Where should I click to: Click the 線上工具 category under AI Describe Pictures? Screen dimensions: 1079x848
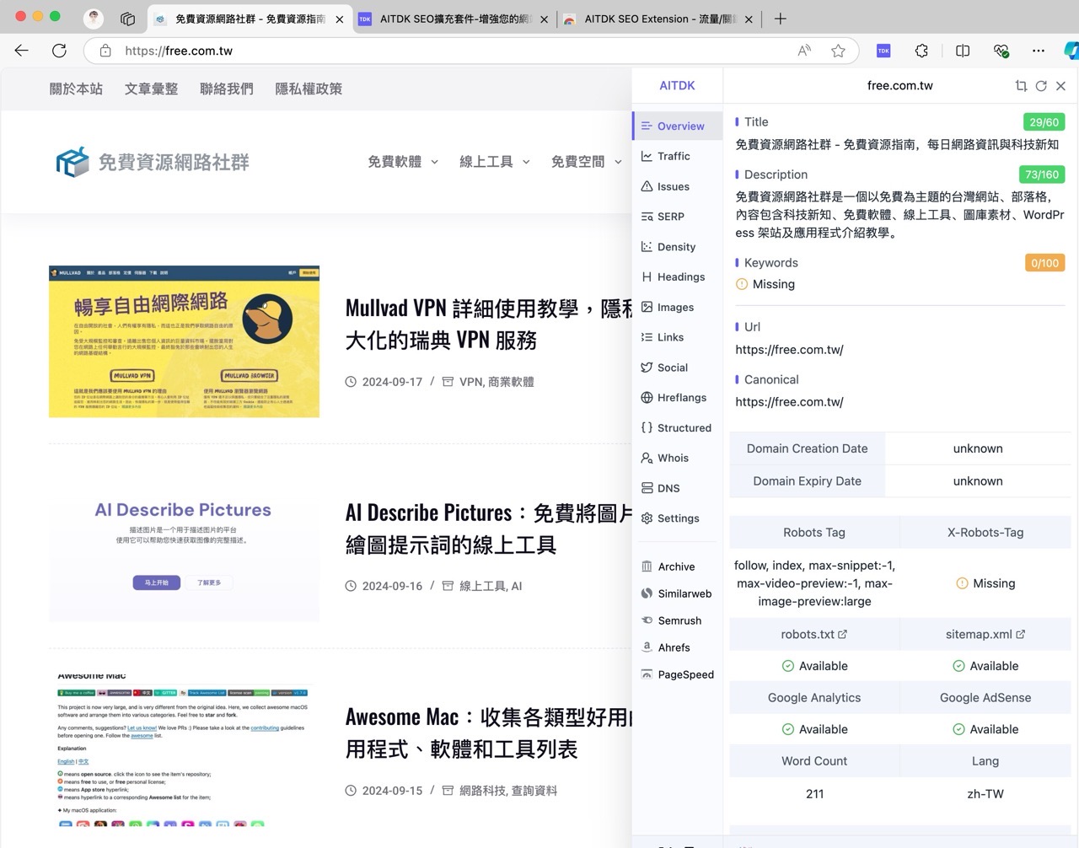(482, 586)
